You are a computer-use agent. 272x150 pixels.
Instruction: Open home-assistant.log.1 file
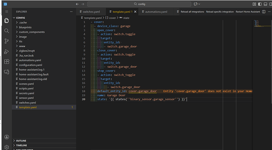tap(32, 70)
